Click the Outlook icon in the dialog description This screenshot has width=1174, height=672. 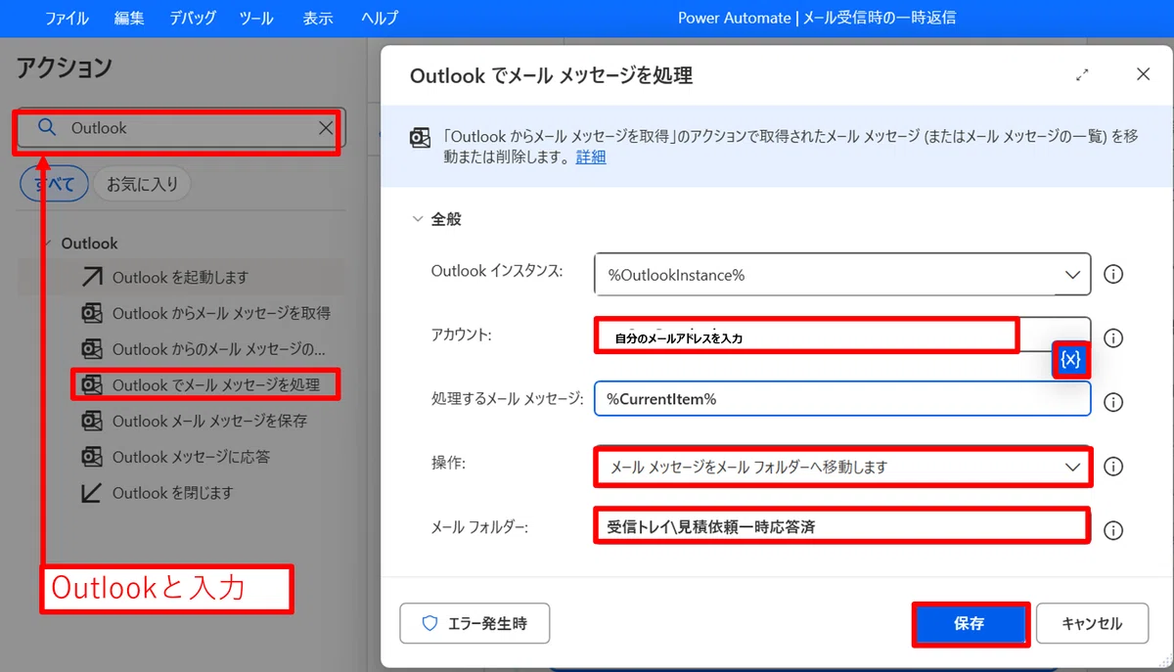click(x=420, y=137)
